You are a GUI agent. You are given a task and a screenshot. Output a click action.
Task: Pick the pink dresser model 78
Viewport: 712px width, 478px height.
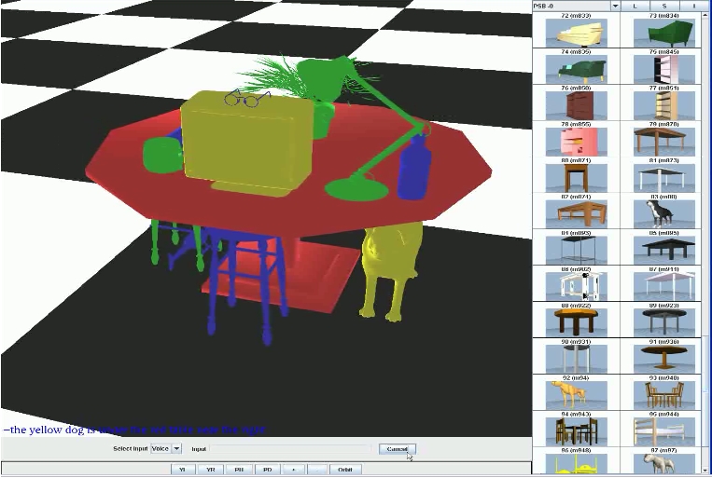pyautogui.click(x=582, y=142)
